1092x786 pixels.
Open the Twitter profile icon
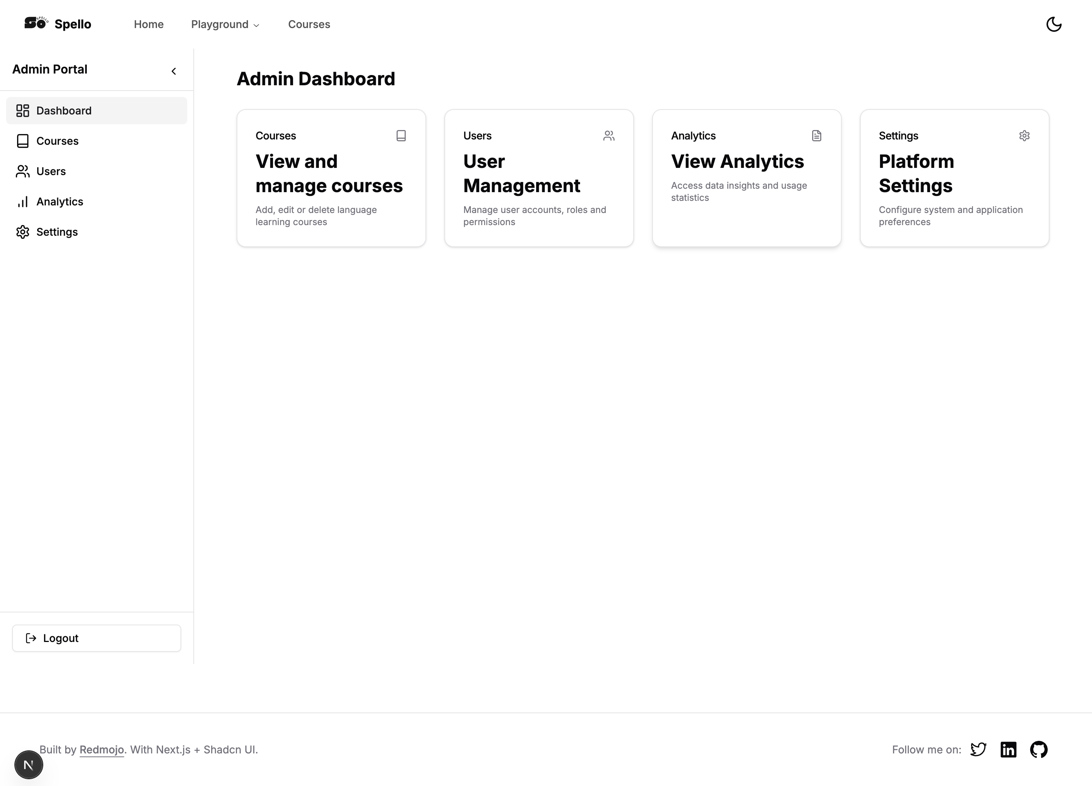click(x=978, y=749)
